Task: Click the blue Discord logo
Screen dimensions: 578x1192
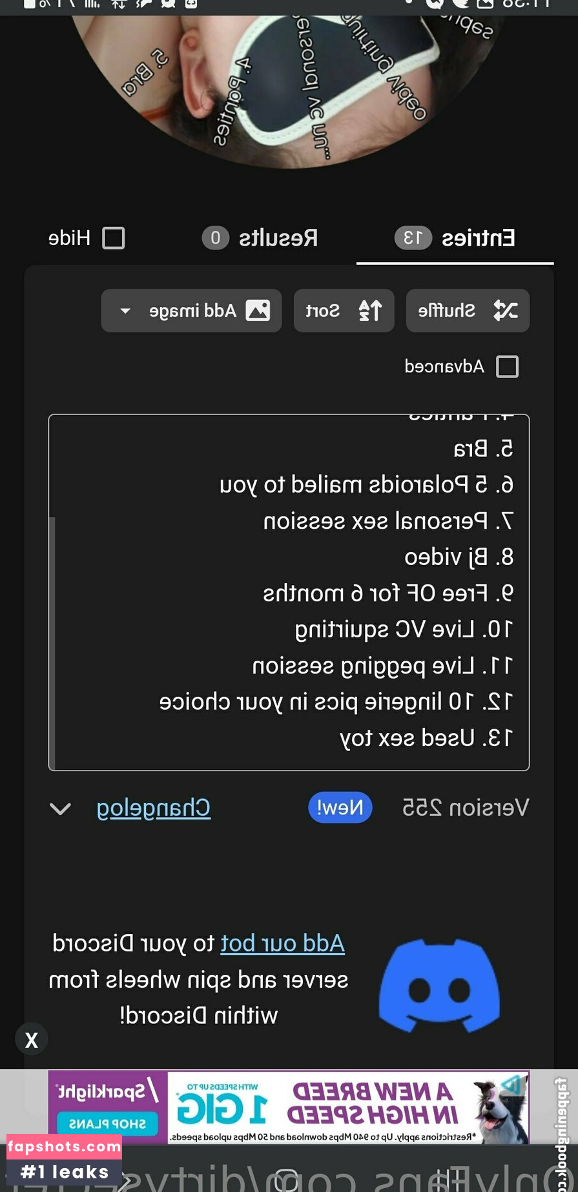Action: coord(439,986)
